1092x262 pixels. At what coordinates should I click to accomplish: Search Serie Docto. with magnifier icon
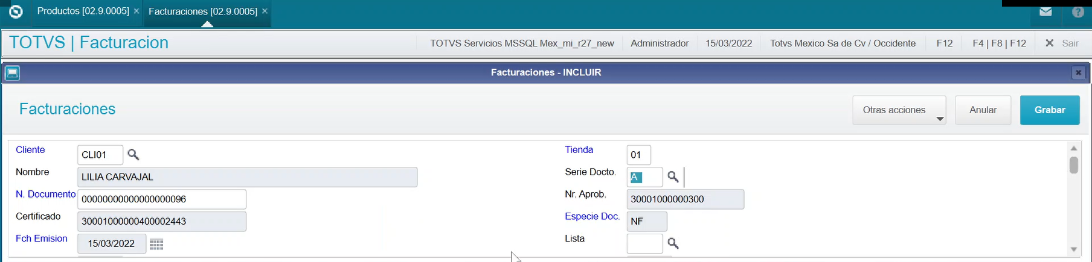coord(673,177)
